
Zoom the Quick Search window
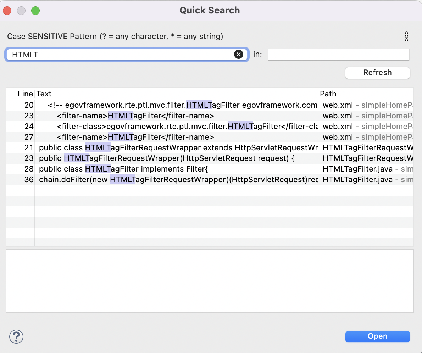click(x=35, y=11)
